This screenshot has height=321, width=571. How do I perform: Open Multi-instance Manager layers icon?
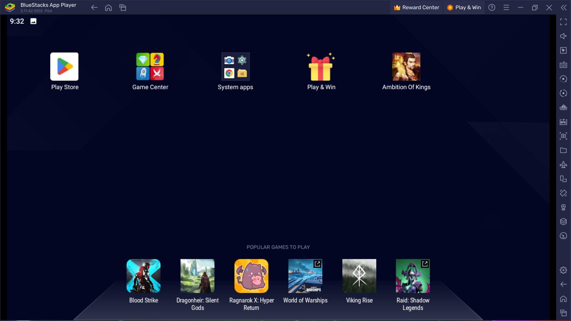click(x=563, y=221)
